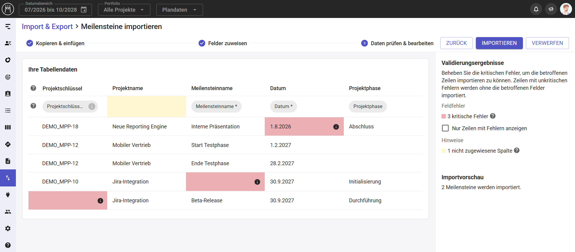Open the Import & Export sidebar icon

point(8,178)
